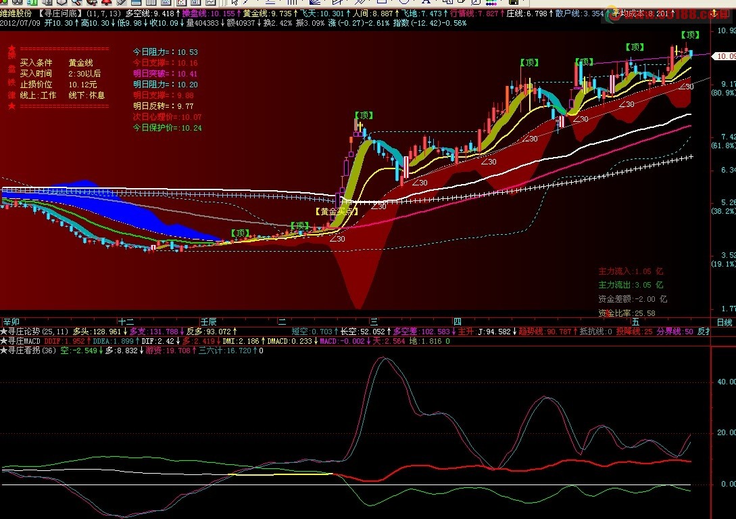Click the date 2012/07/09
Viewport: 736px width, 519px height.
pos(20,22)
